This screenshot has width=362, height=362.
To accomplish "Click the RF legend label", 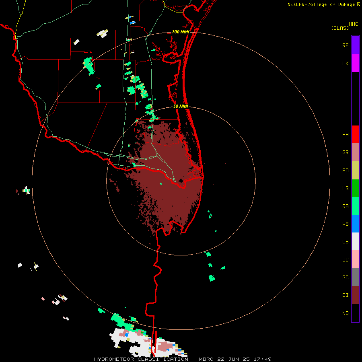I will coord(345,45).
